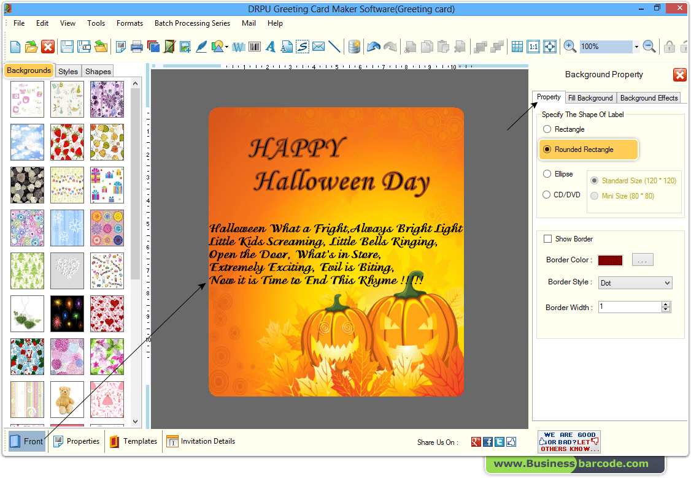This screenshot has width=691, height=478.
Task: Insert a barcode using barcode icon
Action: 255,47
